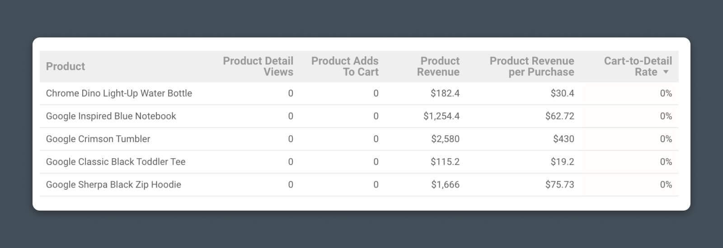Click the $1,254.4 product revenue cell
The image size is (723, 248).
point(441,116)
